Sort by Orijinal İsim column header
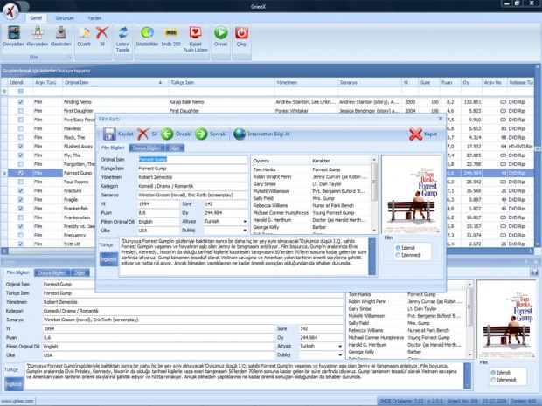 (x=115, y=83)
